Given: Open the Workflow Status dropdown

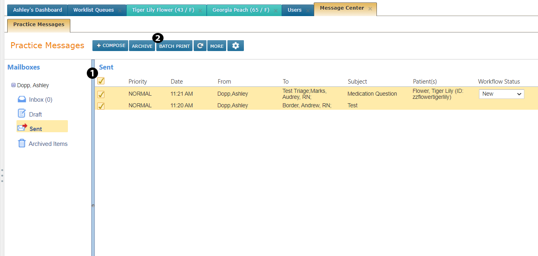Looking at the screenshot, I should 501,94.
